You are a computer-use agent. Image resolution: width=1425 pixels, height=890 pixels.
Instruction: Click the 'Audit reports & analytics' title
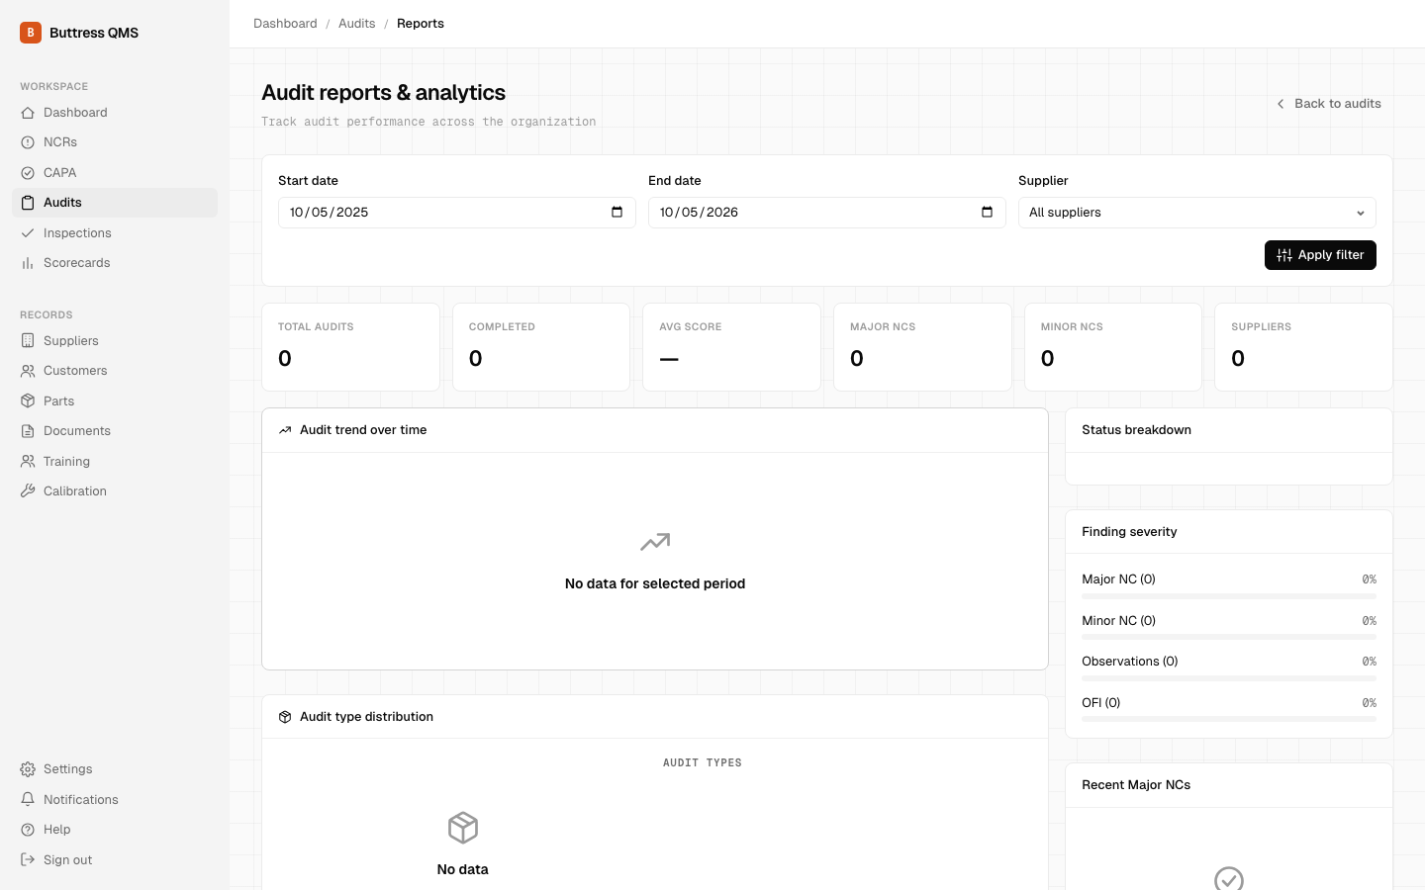384,93
